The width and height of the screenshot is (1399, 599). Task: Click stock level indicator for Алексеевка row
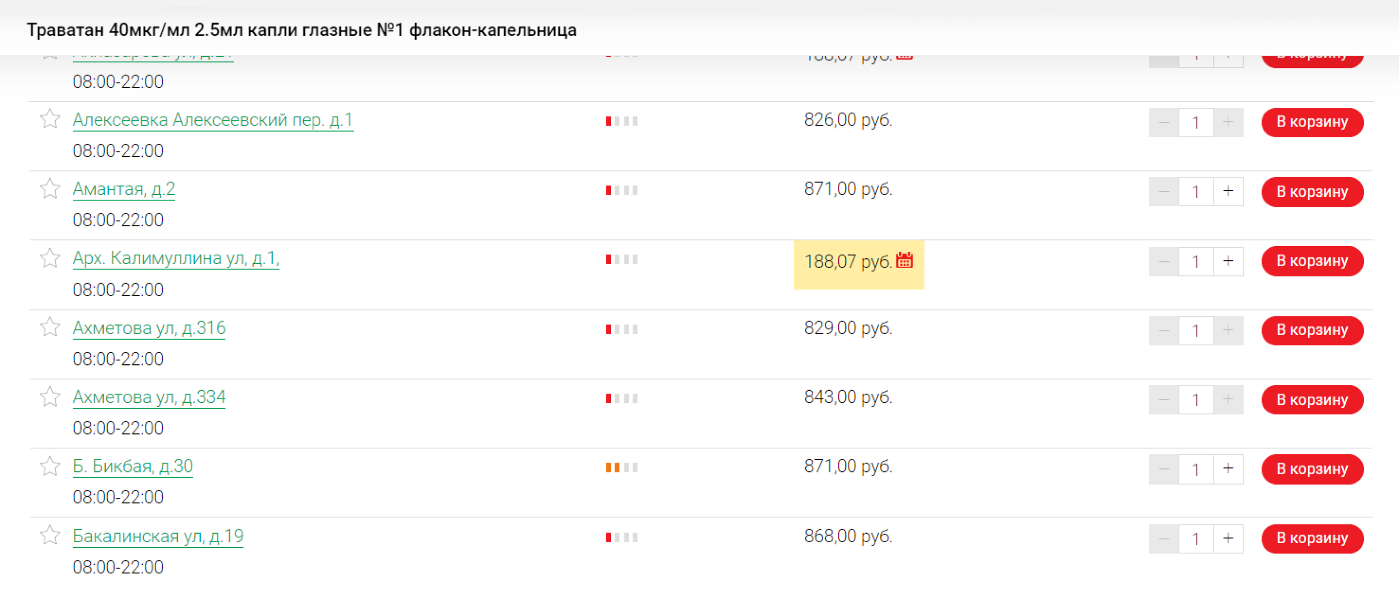(x=622, y=121)
